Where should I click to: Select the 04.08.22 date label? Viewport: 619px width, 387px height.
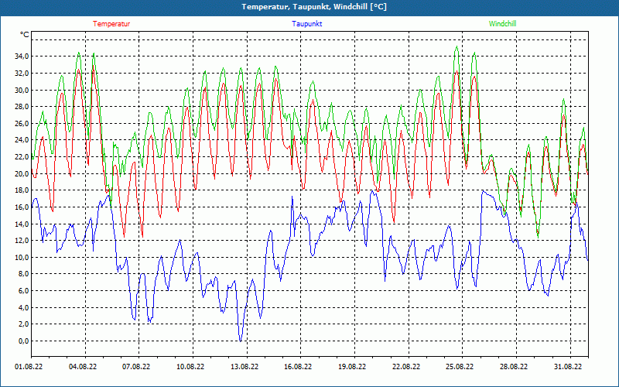point(83,366)
